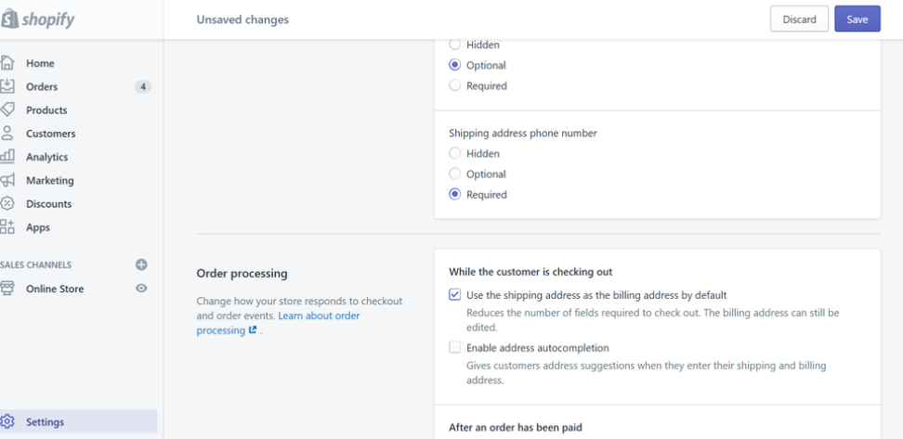View Online Store using the eye icon

pos(142,289)
